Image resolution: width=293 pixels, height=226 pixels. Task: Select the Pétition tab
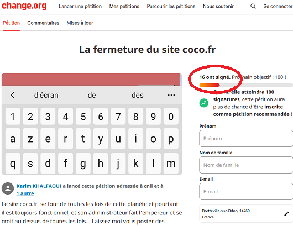(x=11, y=23)
